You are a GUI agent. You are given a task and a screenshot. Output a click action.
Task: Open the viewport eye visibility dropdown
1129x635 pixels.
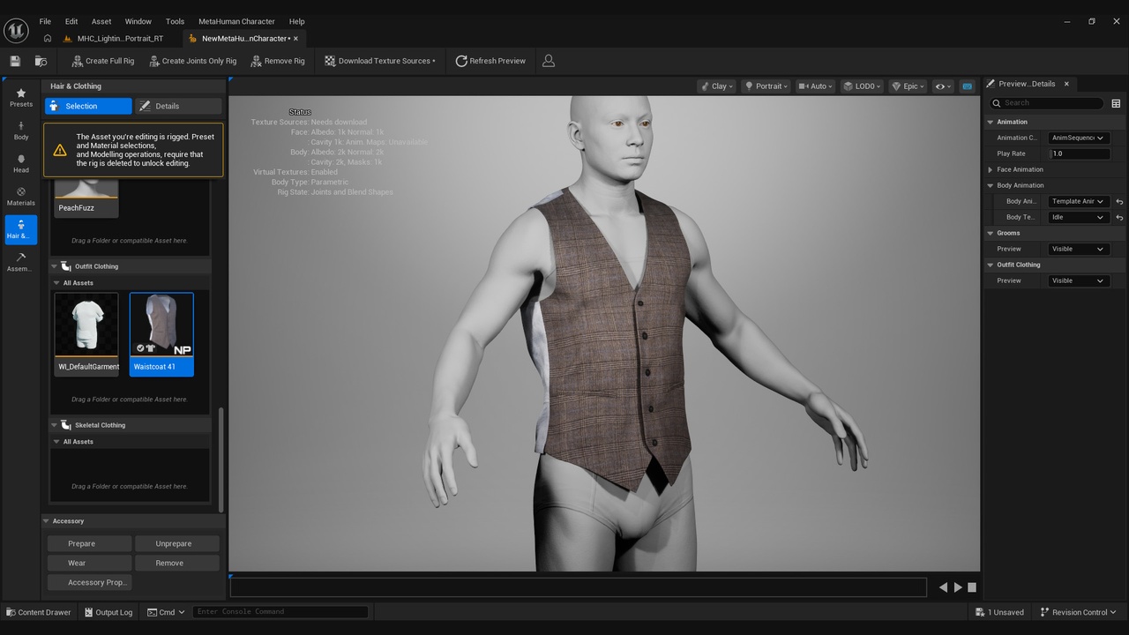(943, 86)
